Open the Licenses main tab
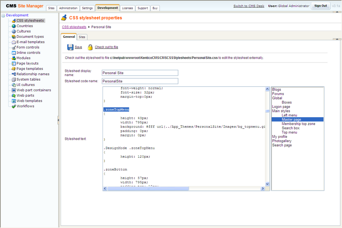 point(127,8)
